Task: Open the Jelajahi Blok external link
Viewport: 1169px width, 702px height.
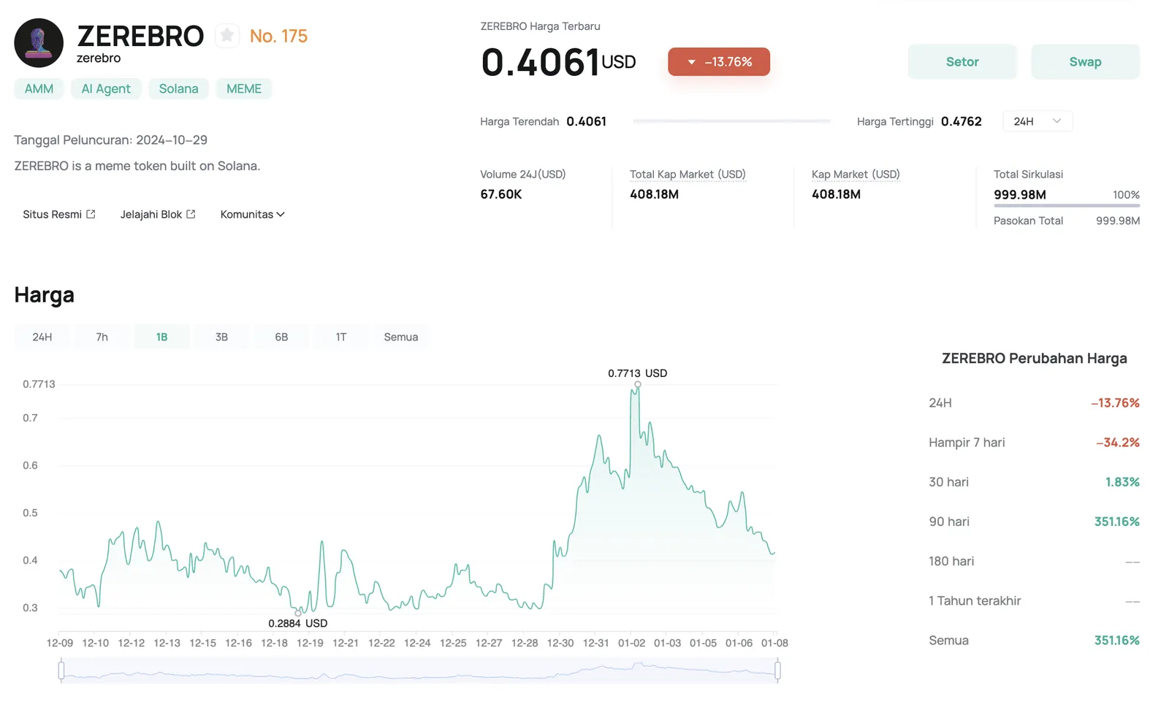Action: [x=158, y=214]
